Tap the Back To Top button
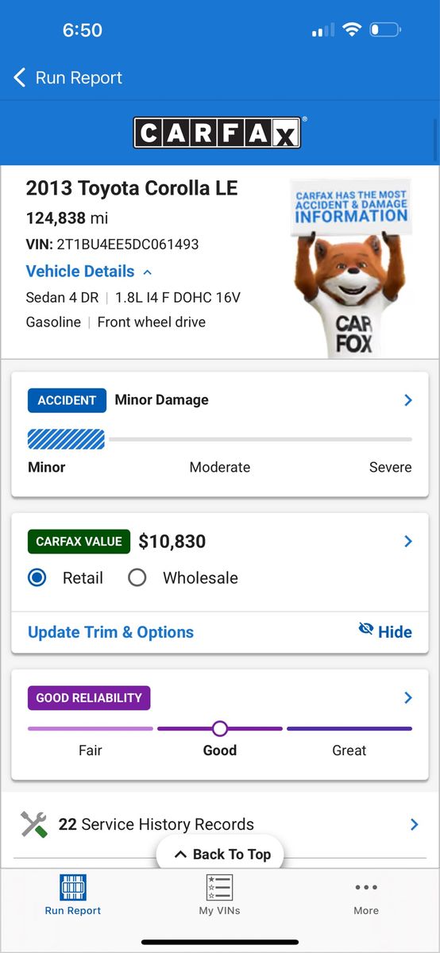The image size is (440, 953). [x=220, y=855]
